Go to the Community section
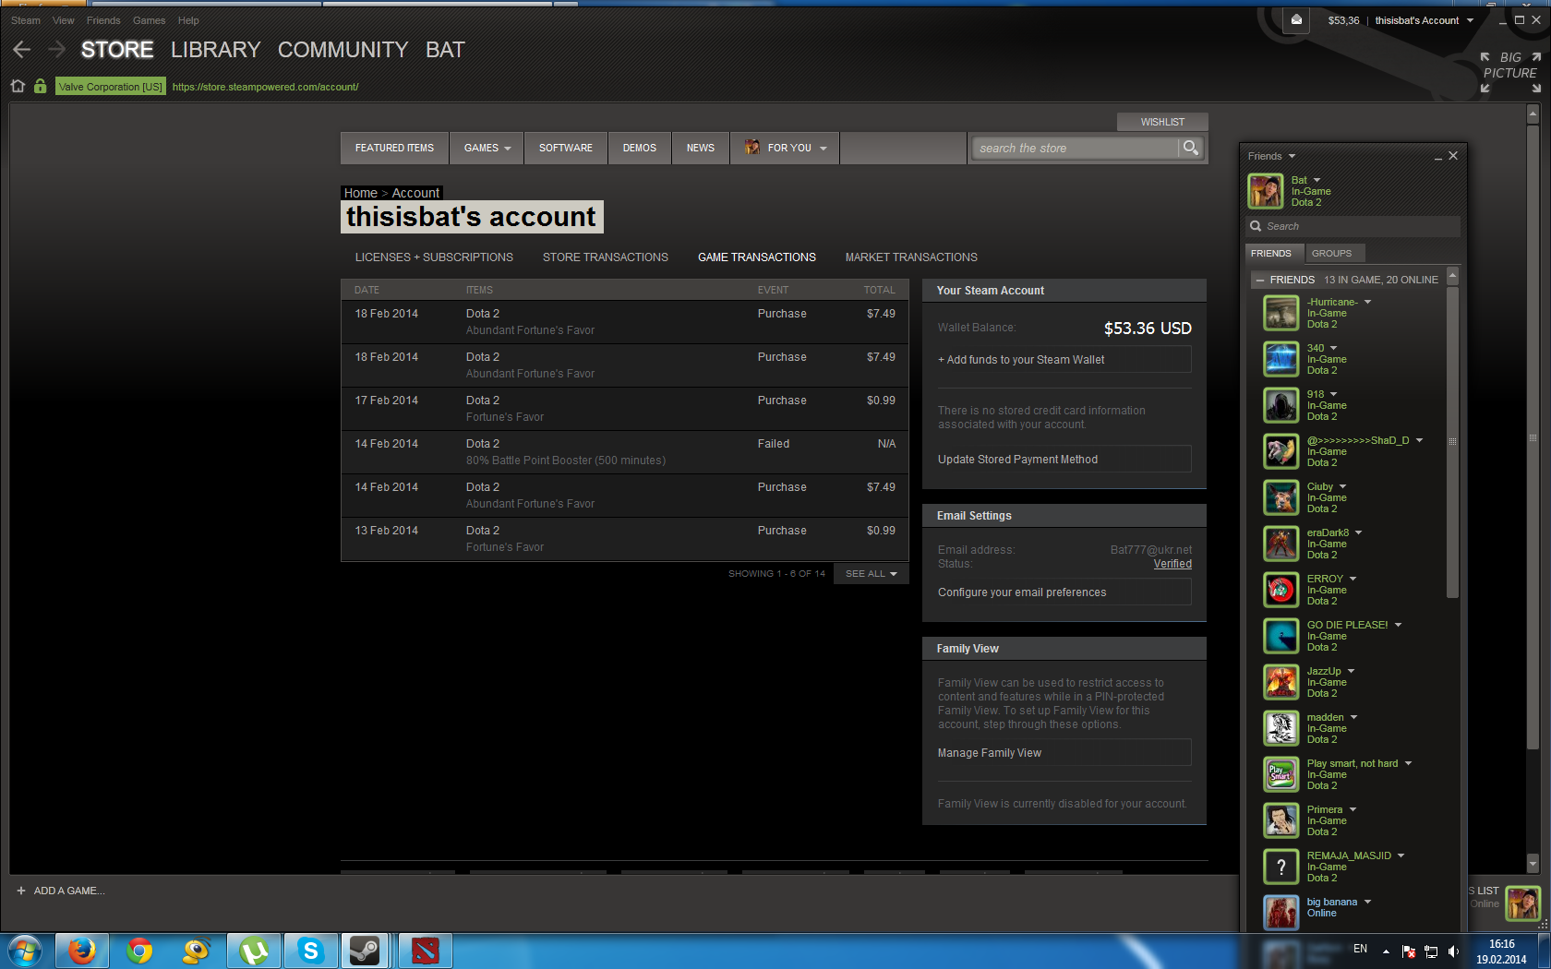 [343, 50]
